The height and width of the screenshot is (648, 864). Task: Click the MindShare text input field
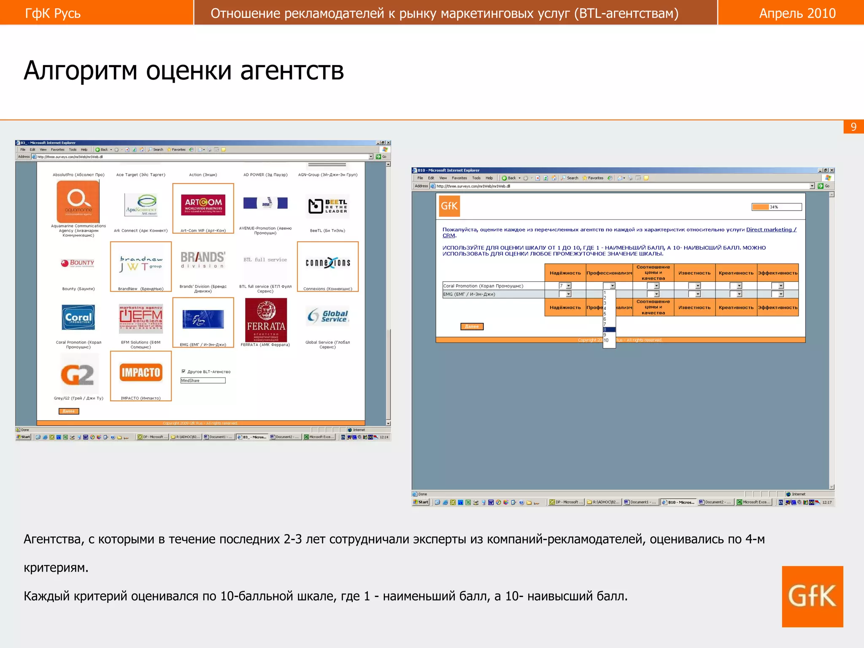(203, 381)
